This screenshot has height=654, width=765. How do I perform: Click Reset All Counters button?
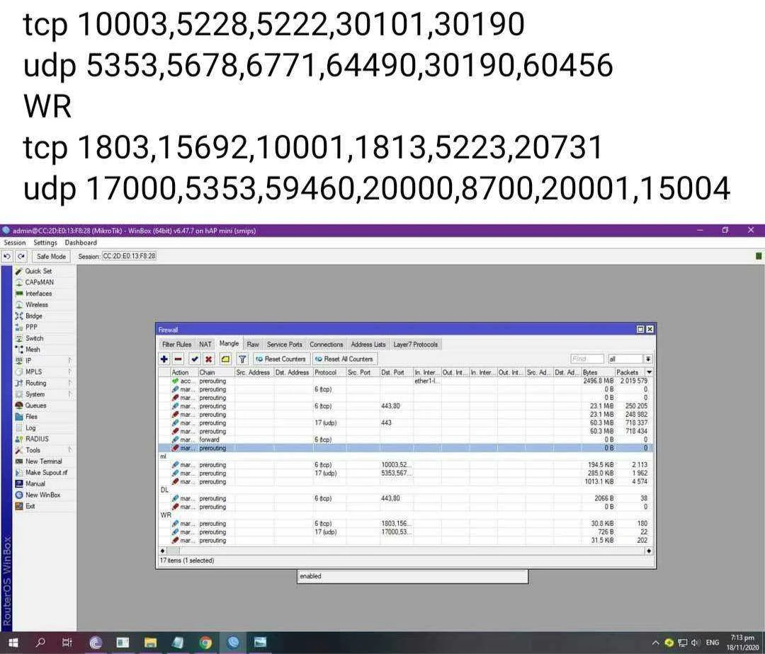[x=344, y=359]
